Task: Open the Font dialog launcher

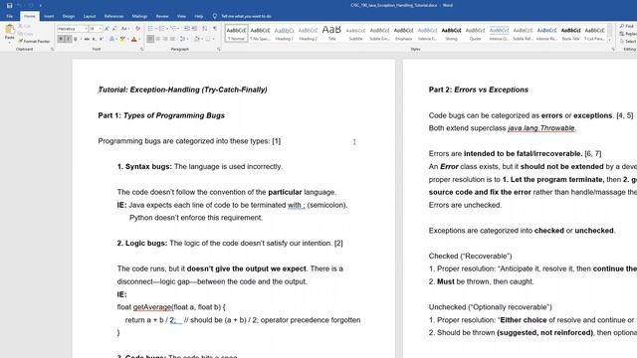Action: click(141, 49)
